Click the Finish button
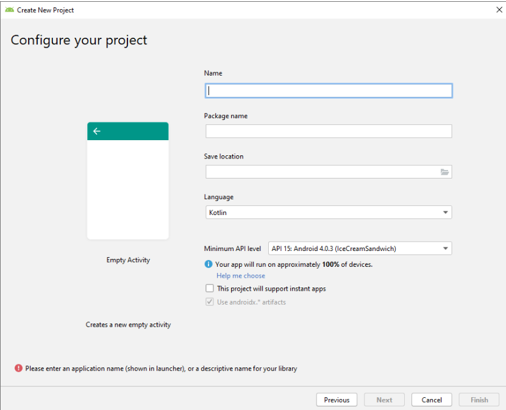The width and height of the screenshot is (506, 410). pos(479,400)
